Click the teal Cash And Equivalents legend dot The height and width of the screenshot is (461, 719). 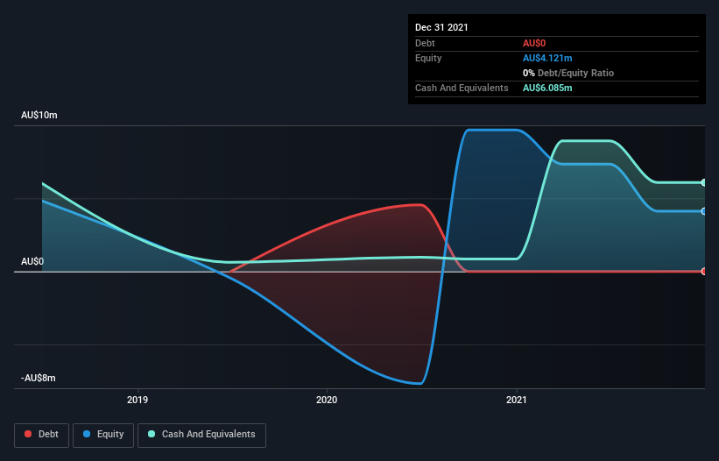[x=152, y=434]
